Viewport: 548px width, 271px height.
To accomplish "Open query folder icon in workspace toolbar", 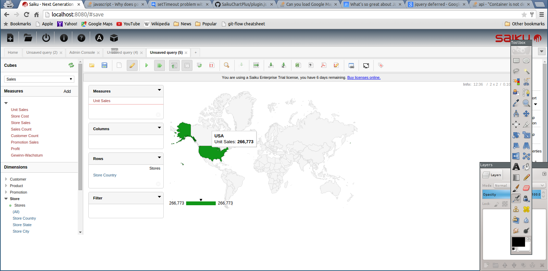I will point(92,65).
